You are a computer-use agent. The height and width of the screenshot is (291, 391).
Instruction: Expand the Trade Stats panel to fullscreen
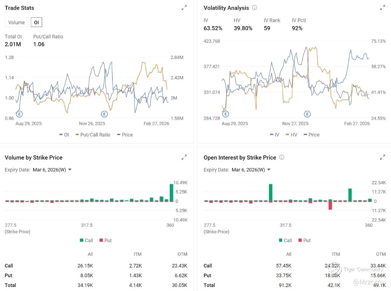[184, 8]
